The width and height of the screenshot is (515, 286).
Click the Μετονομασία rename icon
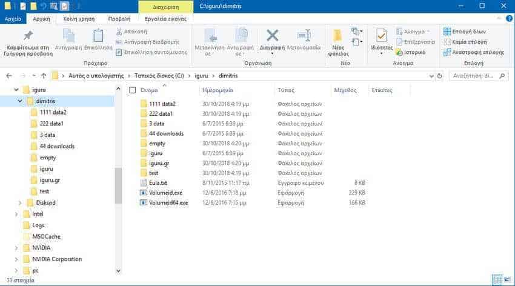(304, 36)
